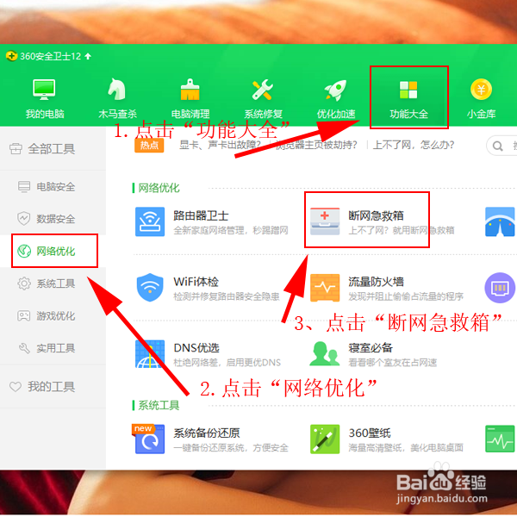Click the orange 热点 tag
517x517 pixels.
click(x=149, y=145)
